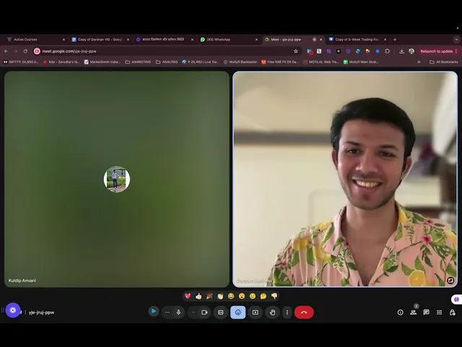The image size is (462, 347).
Task: Close the Meet yje-jruj-ppw tab
Action: pyautogui.click(x=321, y=39)
